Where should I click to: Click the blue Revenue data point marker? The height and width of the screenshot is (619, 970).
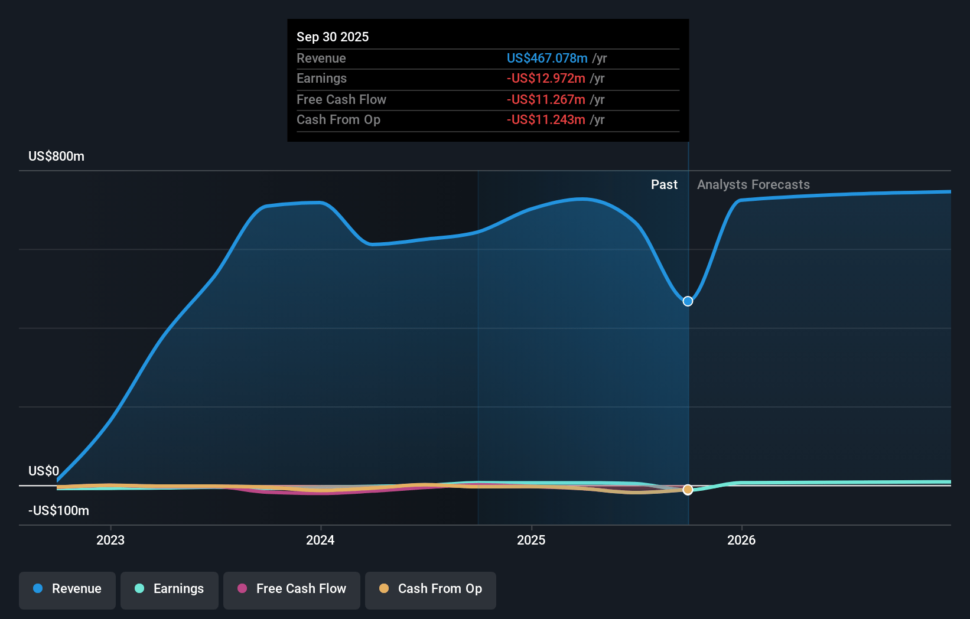click(x=688, y=301)
